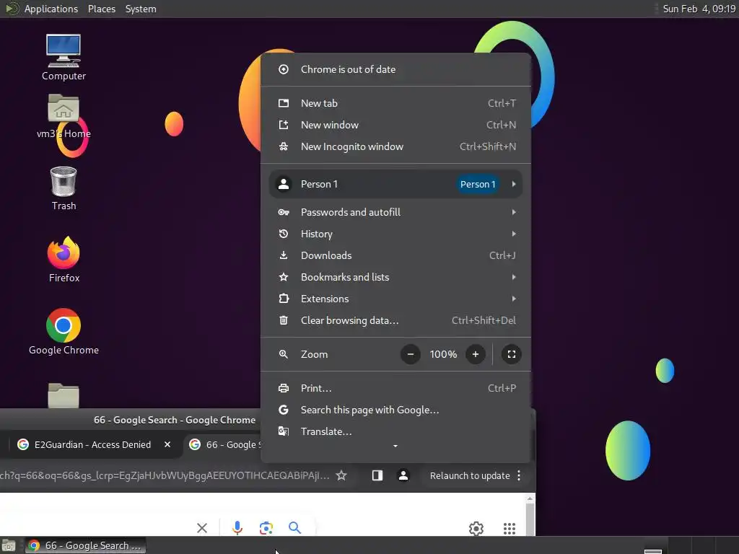Click Relaunch to update button
This screenshot has height=554, width=739.
(469, 476)
